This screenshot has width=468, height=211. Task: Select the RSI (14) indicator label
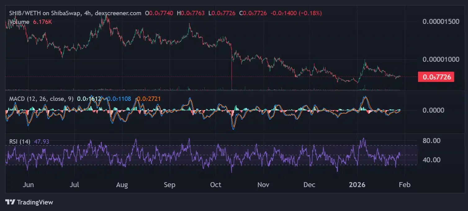[x=20, y=141]
